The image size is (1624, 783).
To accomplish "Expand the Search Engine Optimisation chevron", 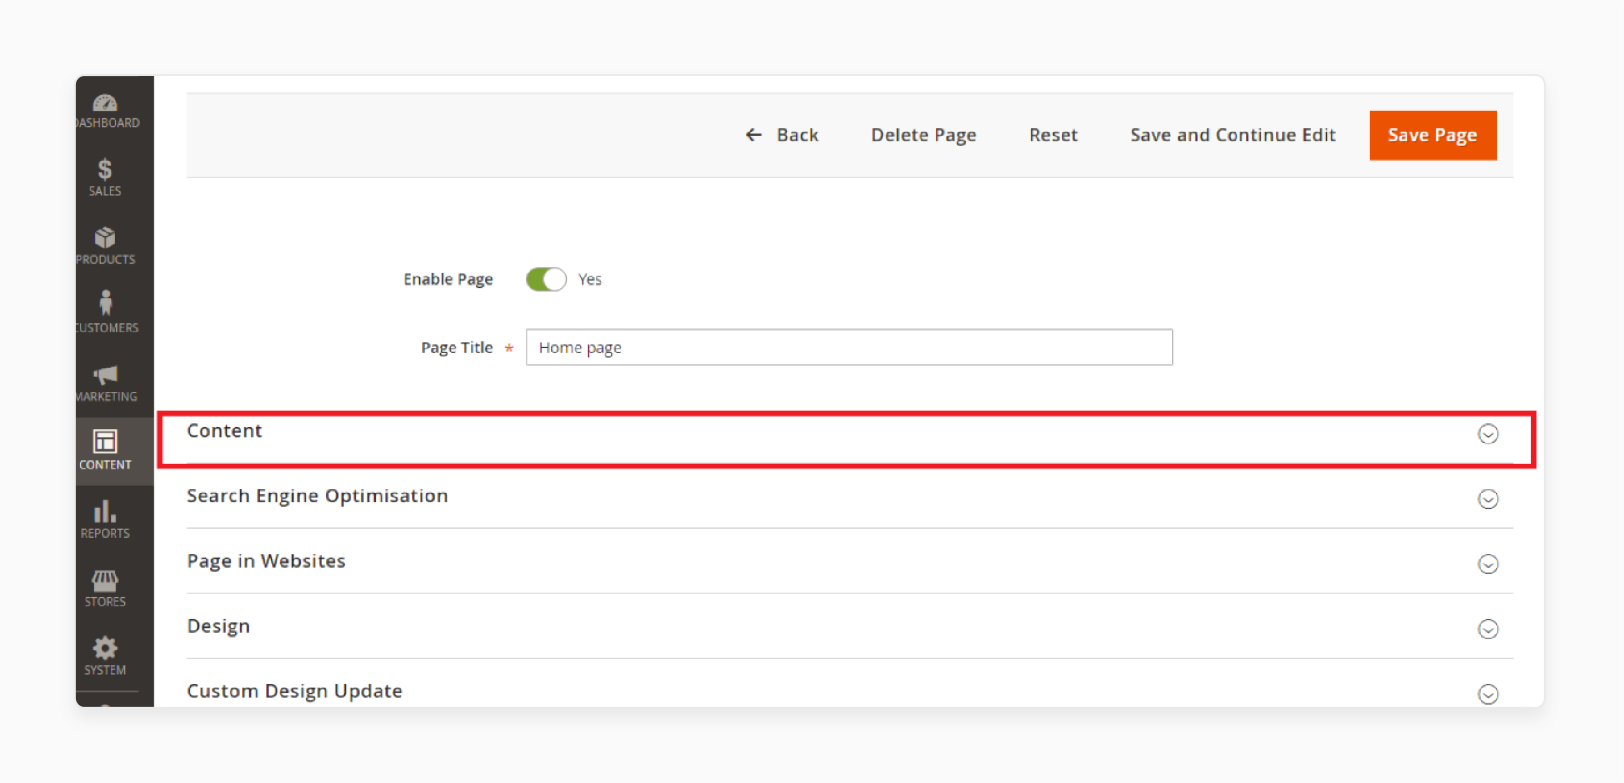I will 1488,499.
